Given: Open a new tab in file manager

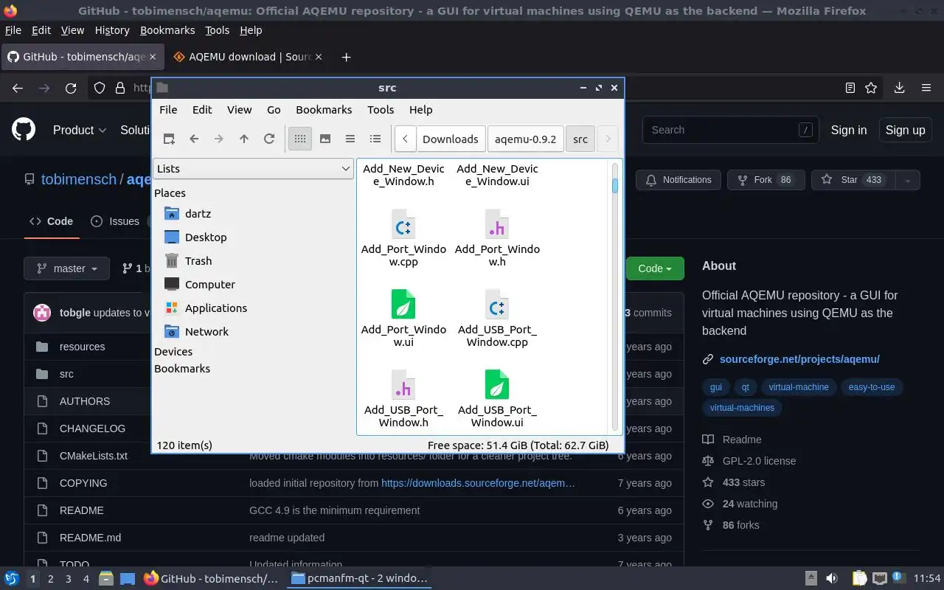Looking at the screenshot, I should coord(169,139).
